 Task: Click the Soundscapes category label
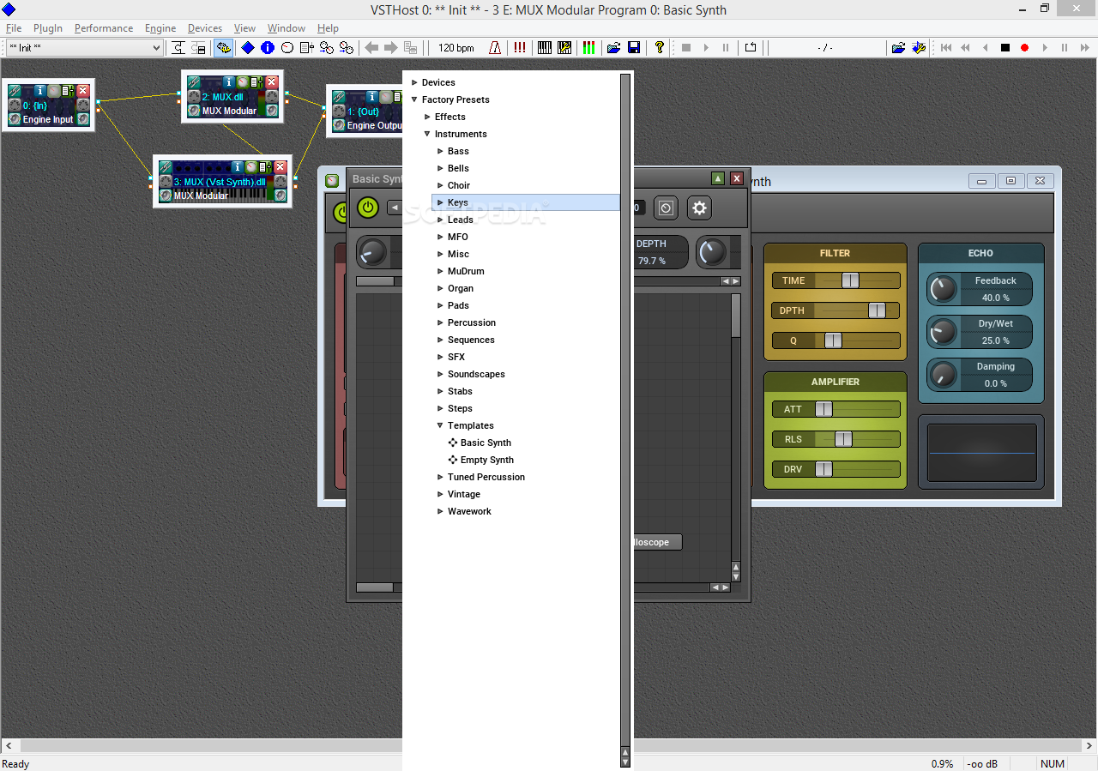pyautogui.click(x=476, y=374)
